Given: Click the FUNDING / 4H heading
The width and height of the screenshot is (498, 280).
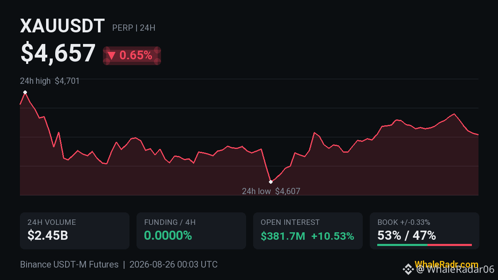Looking at the screenshot, I should pyautogui.click(x=170, y=222).
